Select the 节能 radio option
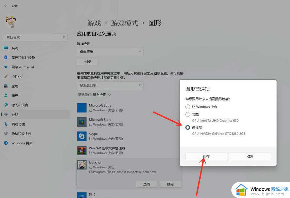The image size is (290, 198). pos(188,115)
